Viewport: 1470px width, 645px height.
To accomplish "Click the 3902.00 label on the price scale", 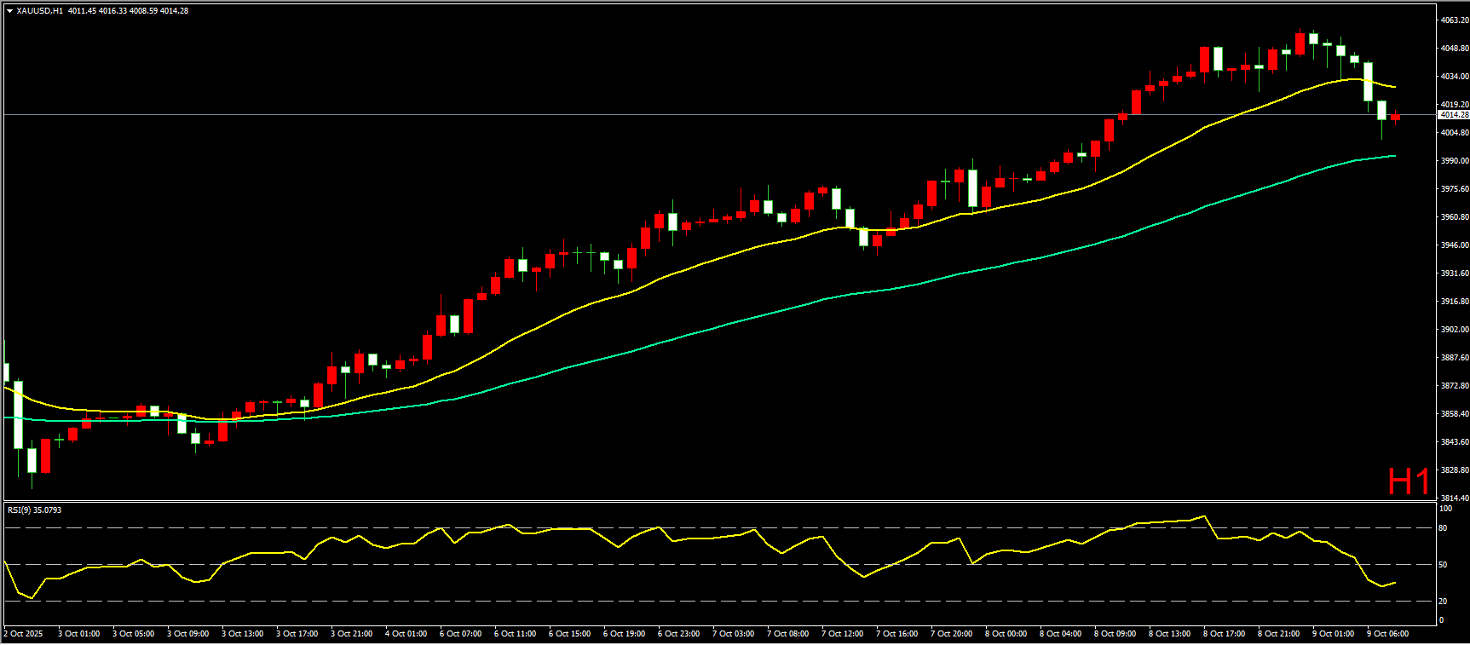I will pyautogui.click(x=1454, y=330).
